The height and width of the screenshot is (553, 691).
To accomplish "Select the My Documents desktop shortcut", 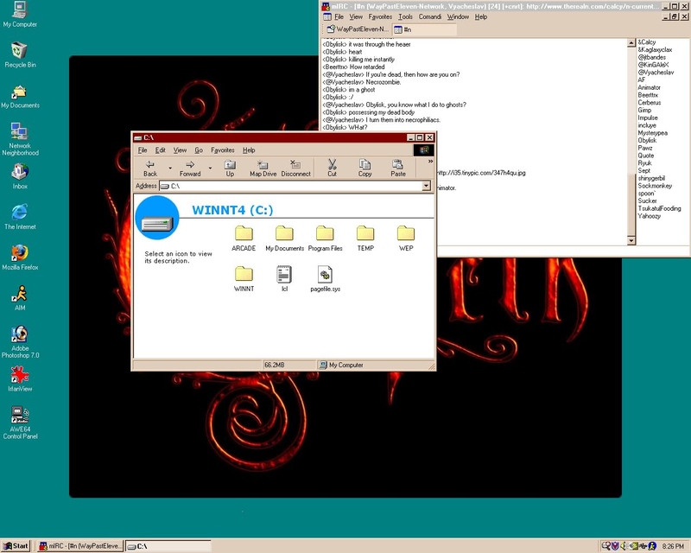I will pyautogui.click(x=20, y=97).
